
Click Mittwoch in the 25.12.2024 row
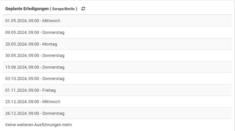51,102
